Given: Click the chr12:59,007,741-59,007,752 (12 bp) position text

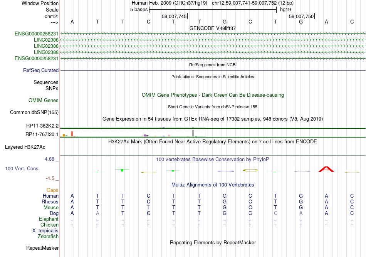Looking at the screenshot, I should (x=253, y=3).
